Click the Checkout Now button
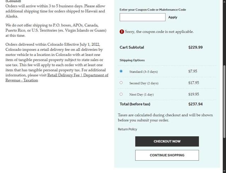Screen dimensions: 226x173 [x=167, y=141]
